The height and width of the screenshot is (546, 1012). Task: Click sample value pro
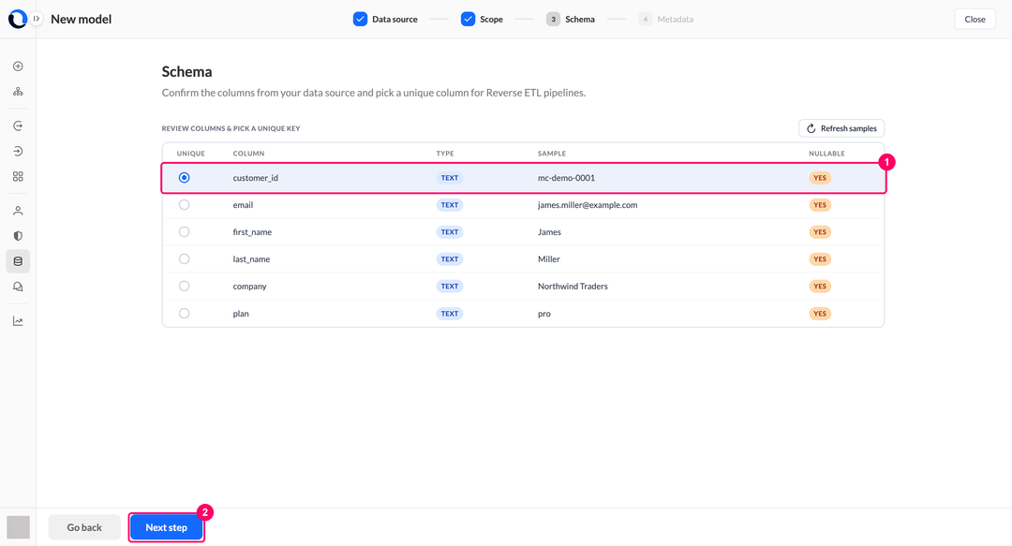coord(544,314)
